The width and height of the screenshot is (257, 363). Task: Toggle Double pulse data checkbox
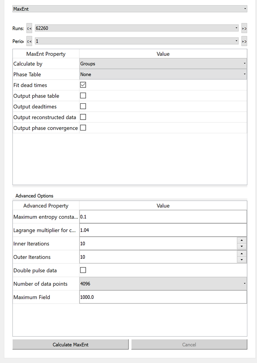tap(83, 270)
